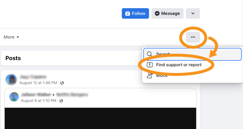The width and height of the screenshot is (243, 129).
Task: Expand the chevron dropdown beside Message
Action: 193,13
